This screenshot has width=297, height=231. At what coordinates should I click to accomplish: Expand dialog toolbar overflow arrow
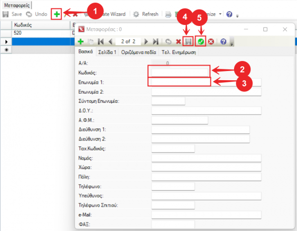(x=232, y=44)
